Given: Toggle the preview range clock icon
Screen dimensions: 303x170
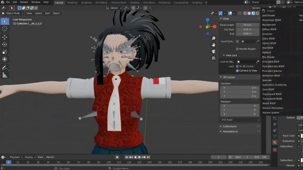Looking at the screenshot, I should coord(230,157).
